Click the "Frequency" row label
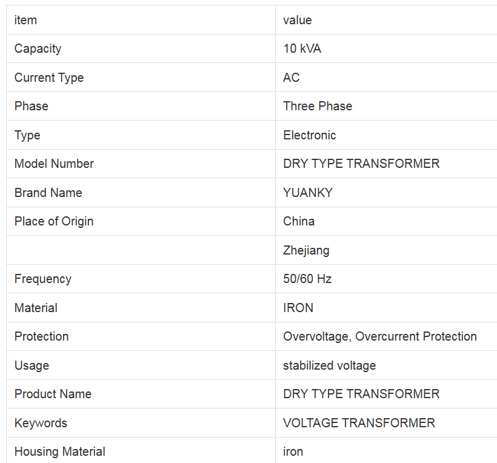 [x=42, y=279]
